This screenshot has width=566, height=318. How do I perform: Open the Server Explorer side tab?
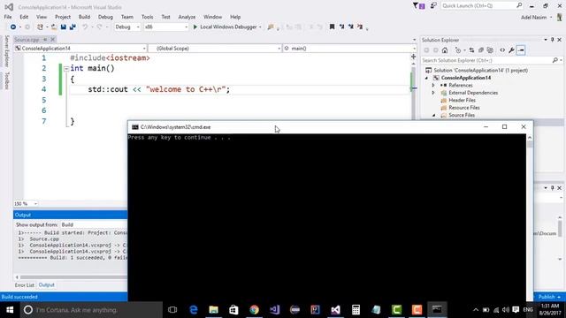pyautogui.click(x=6, y=51)
